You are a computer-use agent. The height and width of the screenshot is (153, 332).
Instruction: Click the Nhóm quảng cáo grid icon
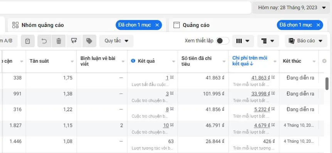coord(15,25)
